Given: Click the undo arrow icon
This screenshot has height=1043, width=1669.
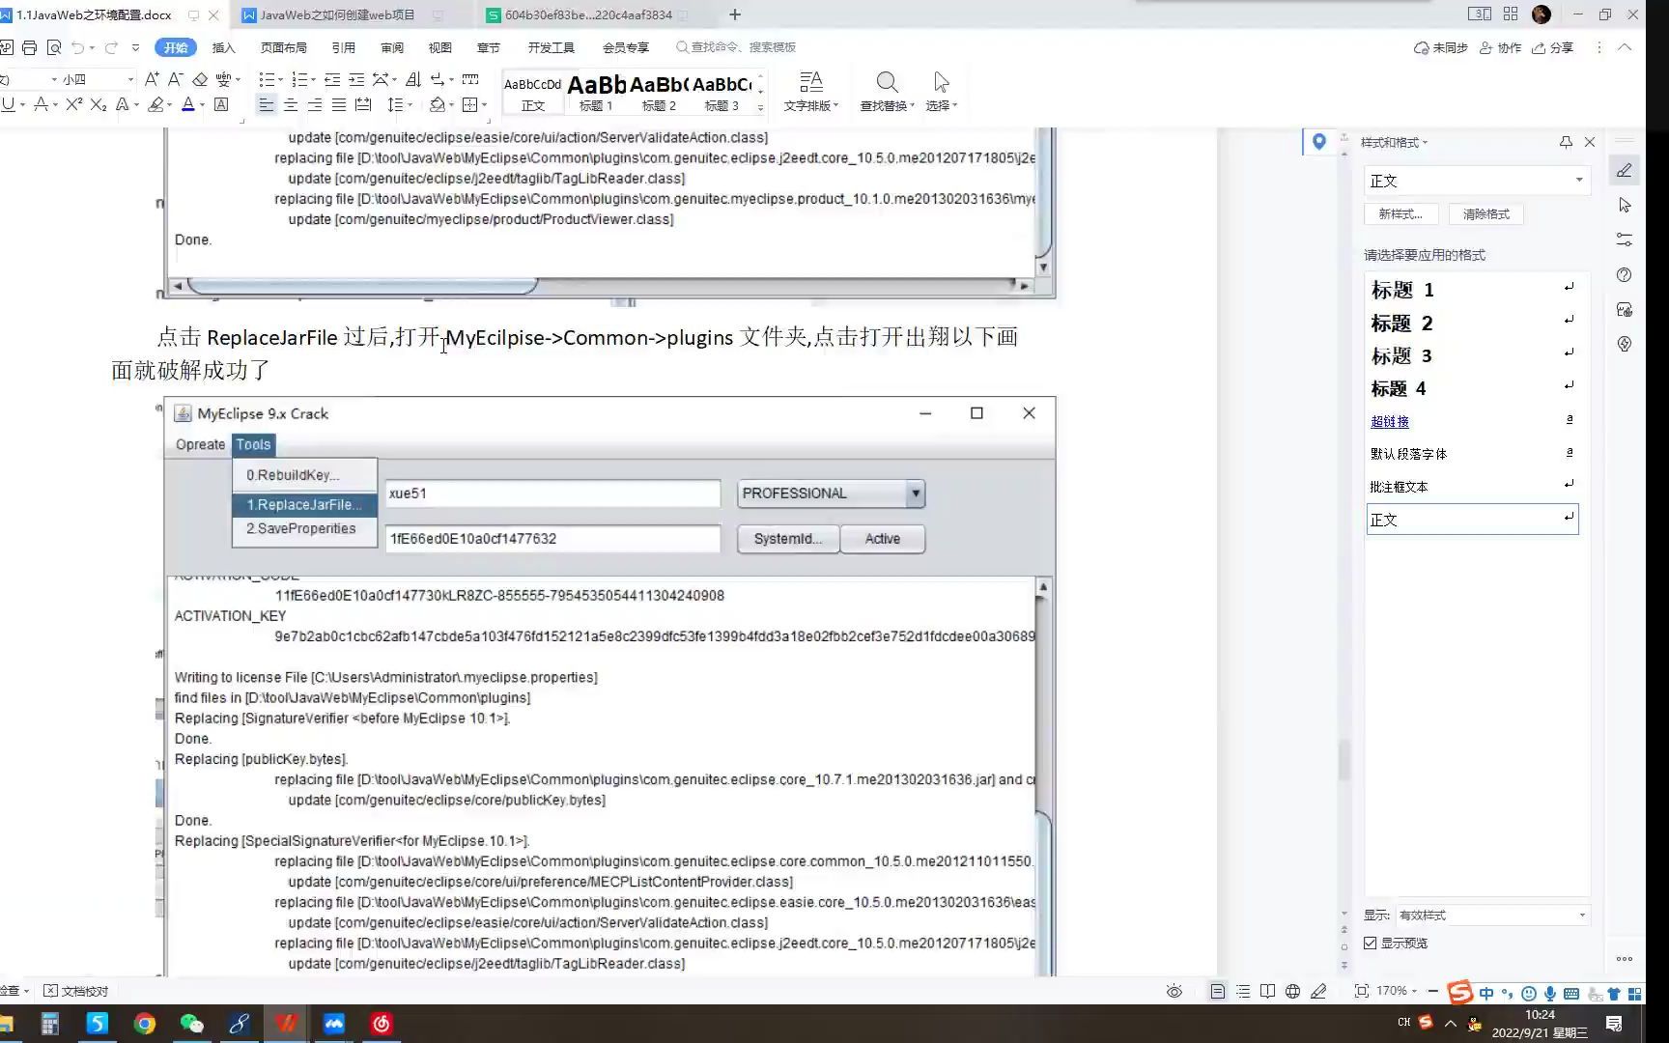Looking at the screenshot, I should pyautogui.click(x=77, y=47).
